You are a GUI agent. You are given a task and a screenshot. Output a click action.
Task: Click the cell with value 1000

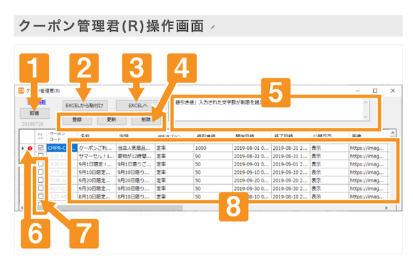(x=213, y=148)
